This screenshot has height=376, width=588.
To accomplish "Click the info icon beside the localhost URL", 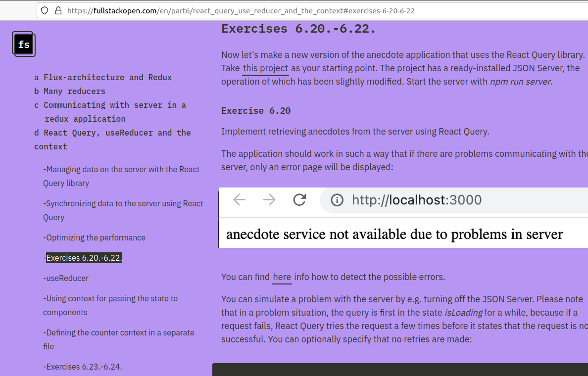I will pyautogui.click(x=338, y=200).
